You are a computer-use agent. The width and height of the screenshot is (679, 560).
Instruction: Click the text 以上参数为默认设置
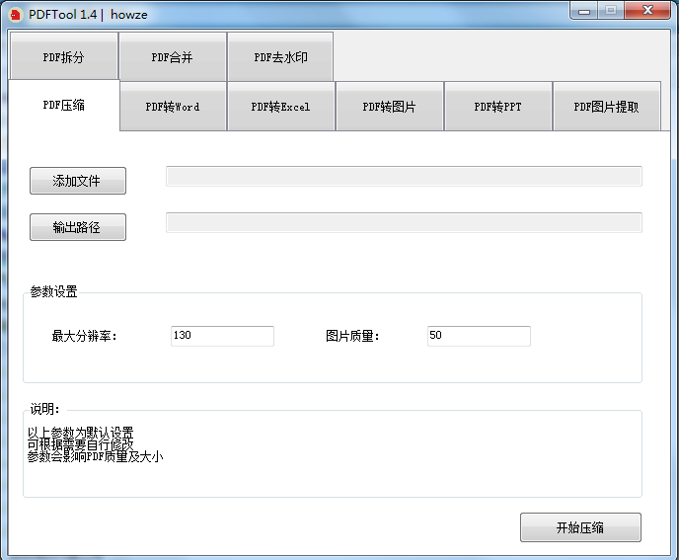[81, 433]
